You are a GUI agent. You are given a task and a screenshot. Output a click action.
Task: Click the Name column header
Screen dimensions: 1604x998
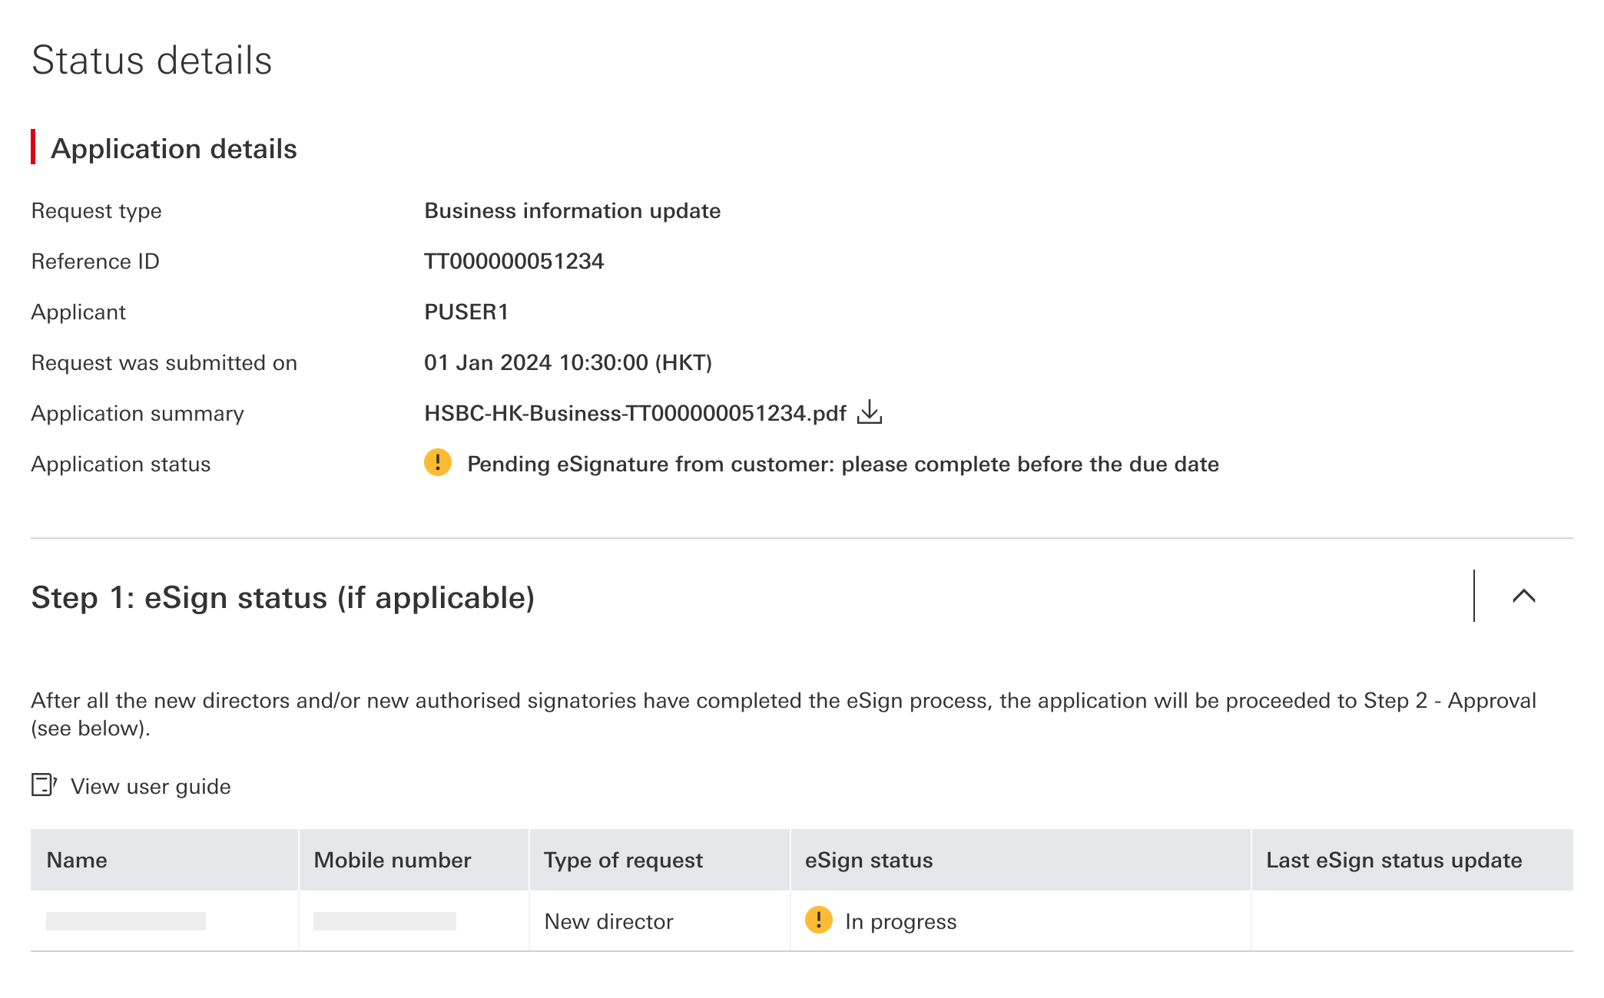pos(76,860)
